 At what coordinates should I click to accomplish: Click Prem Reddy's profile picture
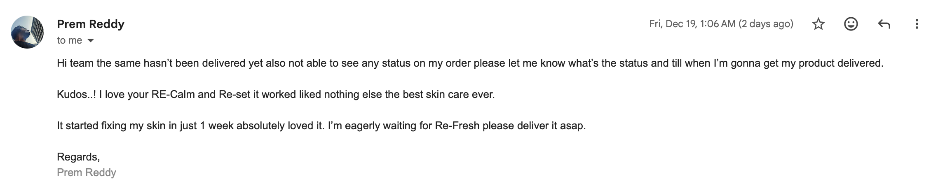pyautogui.click(x=27, y=32)
